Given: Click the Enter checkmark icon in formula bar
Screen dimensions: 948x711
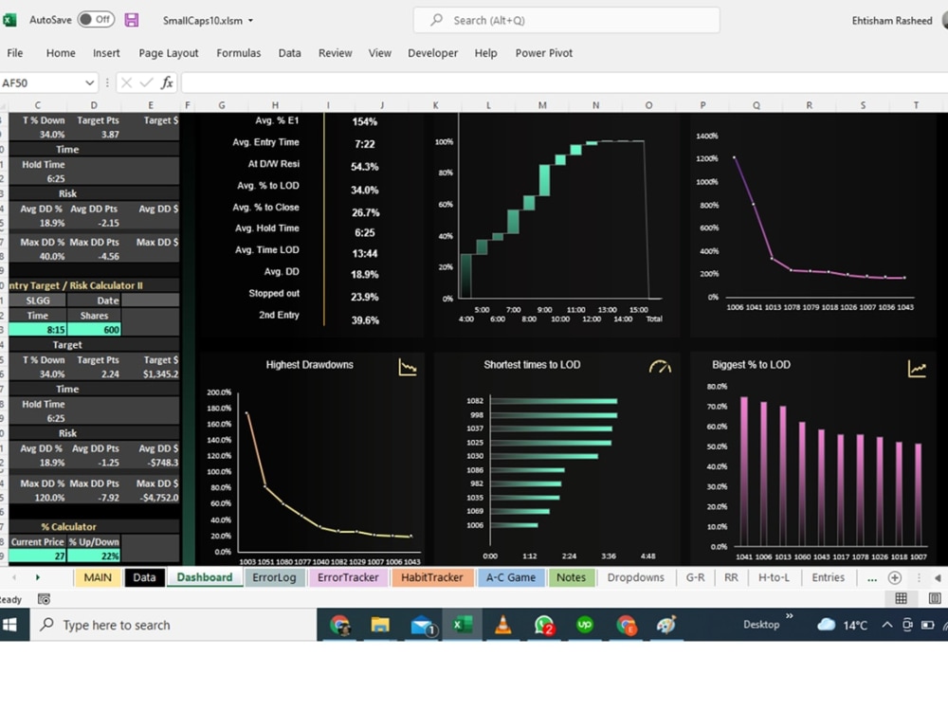Looking at the screenshot, I should pos(146,82).
